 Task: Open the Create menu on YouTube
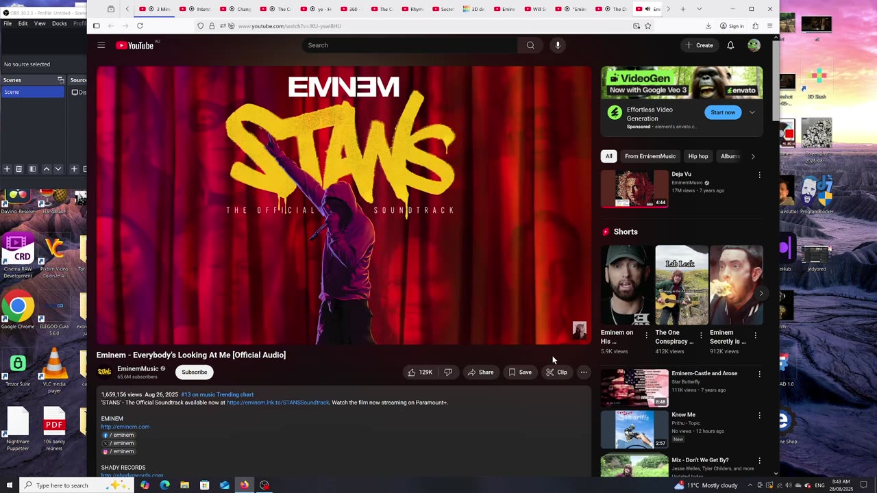click(699, 45)
